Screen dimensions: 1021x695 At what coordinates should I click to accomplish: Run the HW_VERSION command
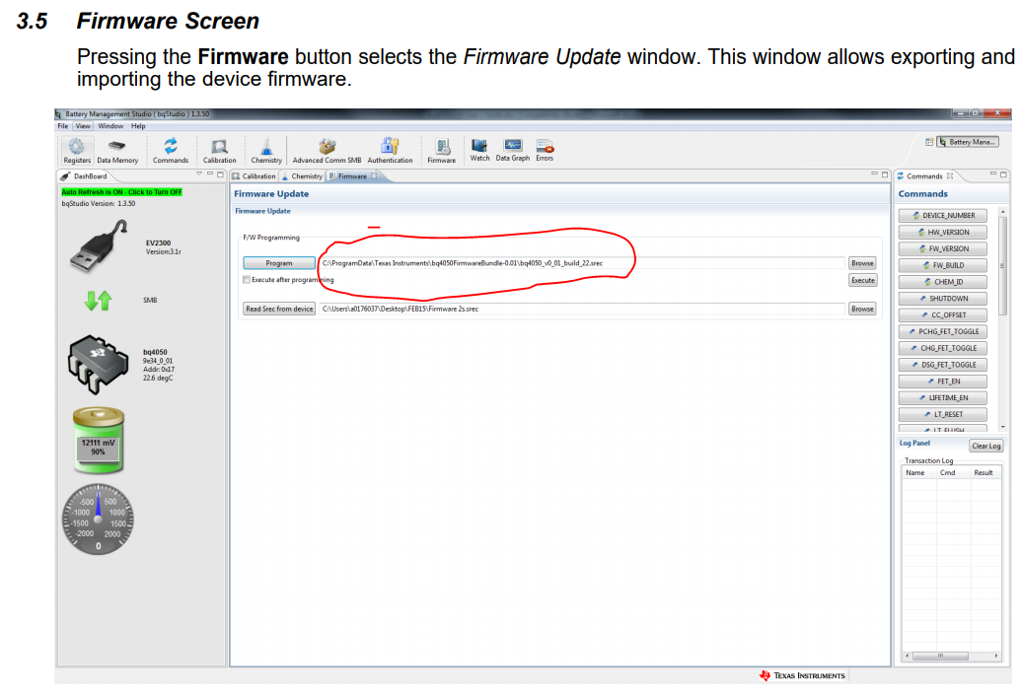[x=943, y=232]
